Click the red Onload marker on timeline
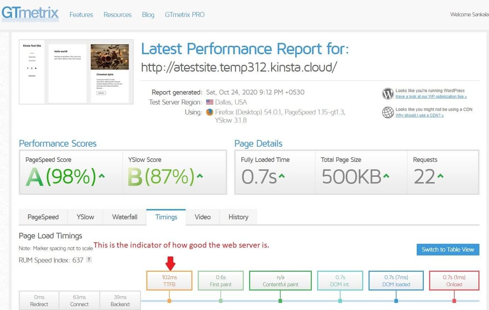Screen dimensions: 489x310 coord(454,301)
